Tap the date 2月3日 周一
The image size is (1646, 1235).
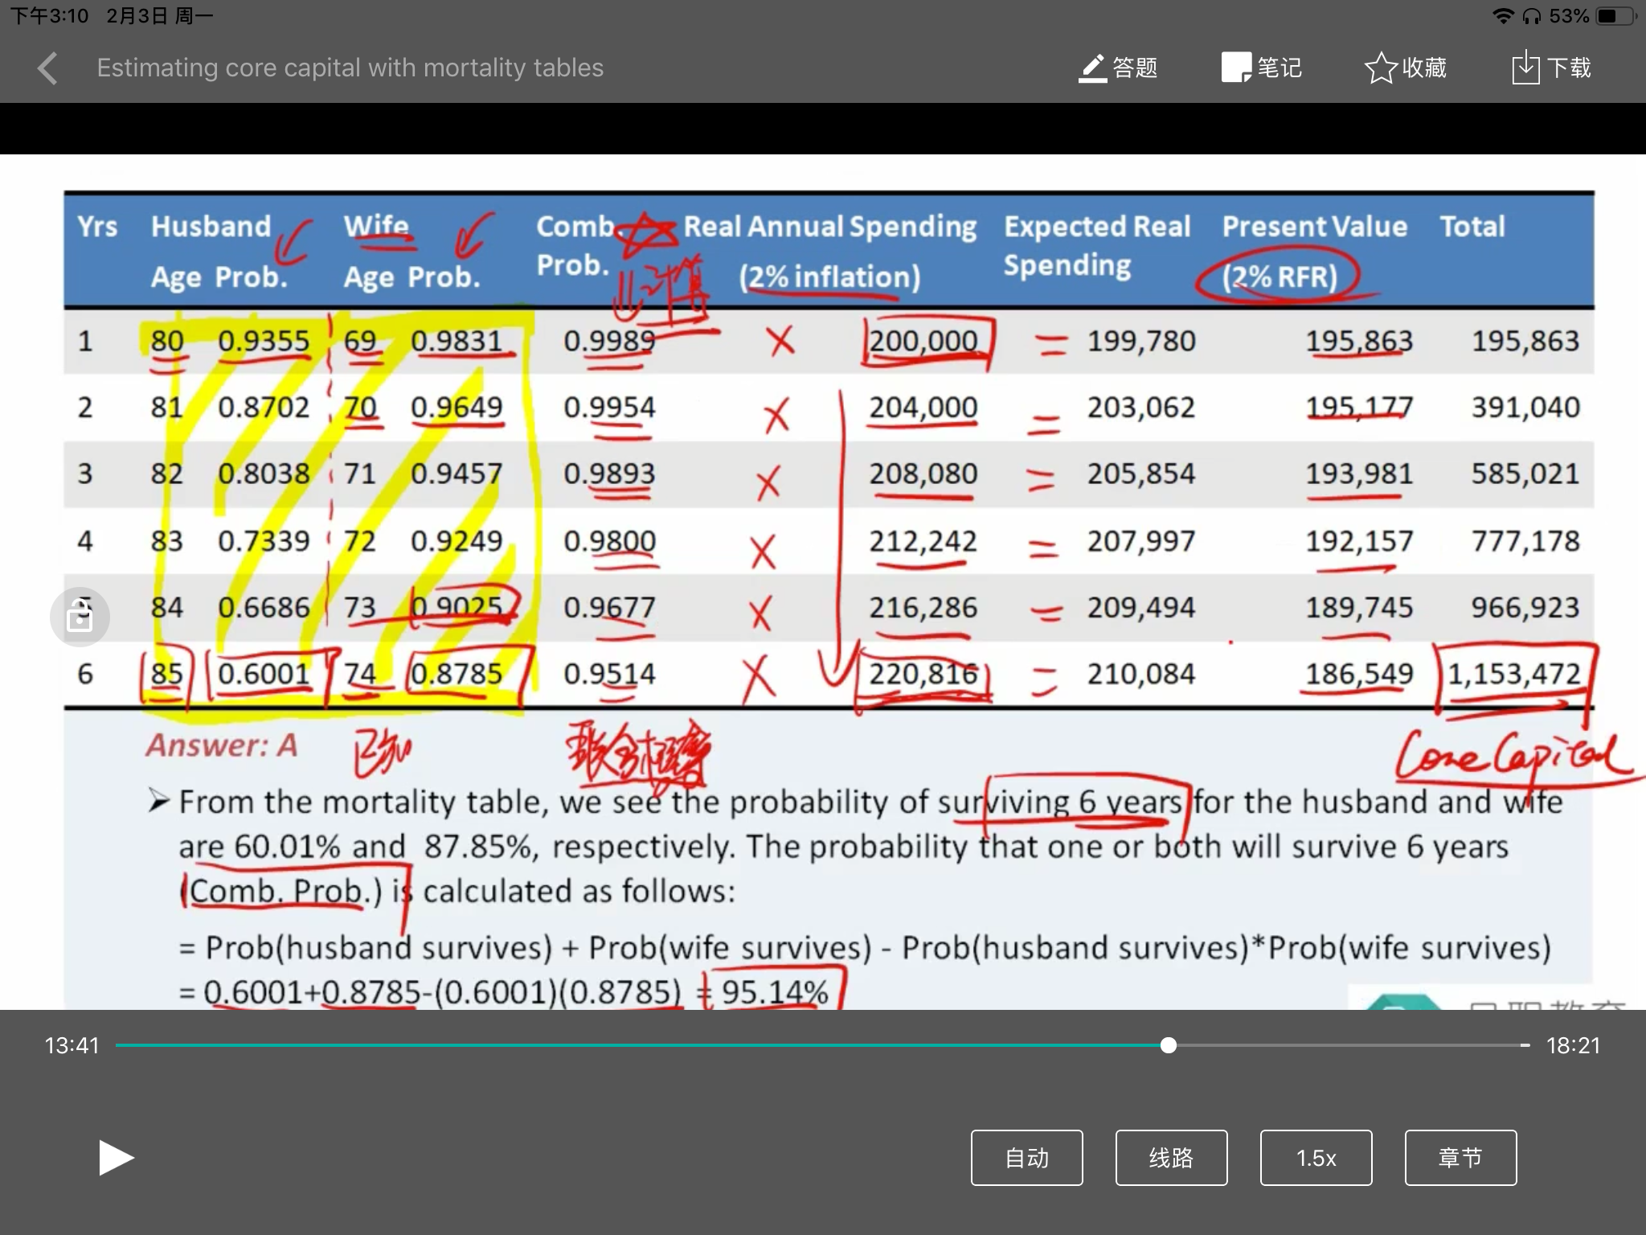click(x=159, y=16)
